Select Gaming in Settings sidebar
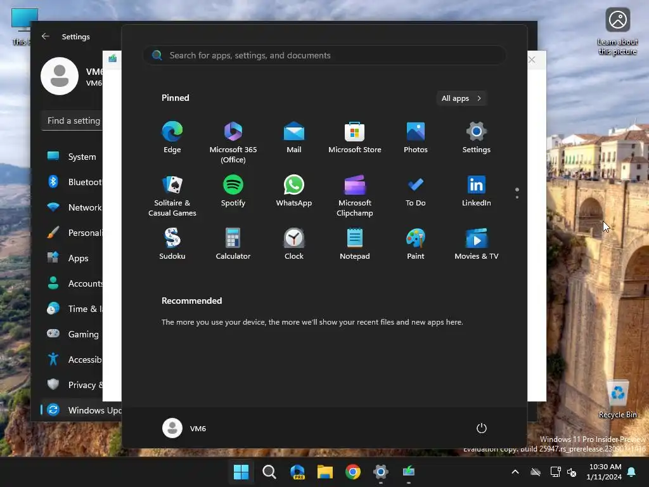Screen dimensions: 649x487 tap(72, 334)
